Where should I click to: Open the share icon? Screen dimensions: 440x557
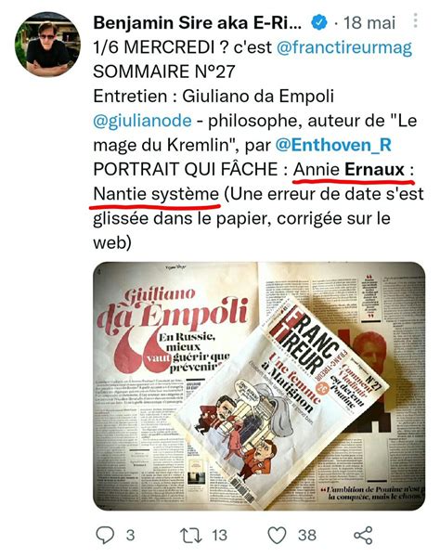[363, 536]
